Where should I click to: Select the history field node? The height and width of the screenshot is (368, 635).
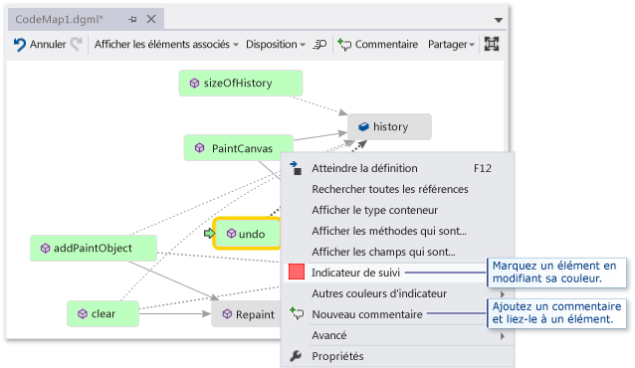[x=389, y=126]
